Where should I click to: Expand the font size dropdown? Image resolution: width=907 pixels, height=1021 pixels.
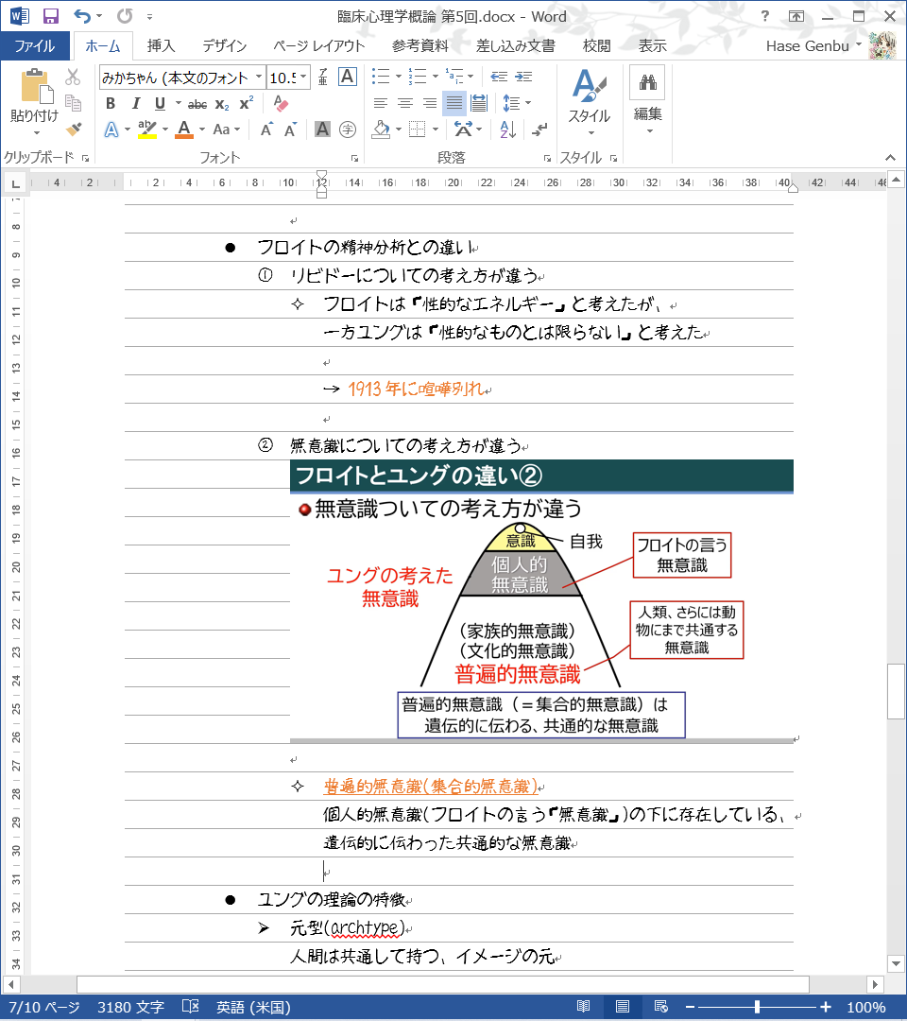coord(303,78)
